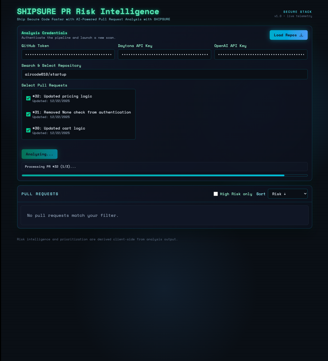This screenshot has height=361, width=328.
Task: Focus the Daytona API Key field
Action: click(164, 54)
